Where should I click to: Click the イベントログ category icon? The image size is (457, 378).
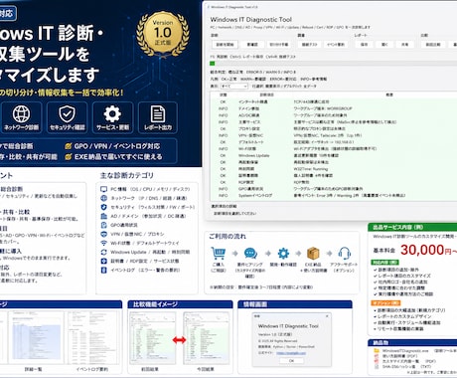(x=103, y=270)
